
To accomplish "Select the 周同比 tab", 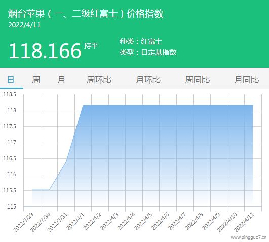I will pos(197,80).
